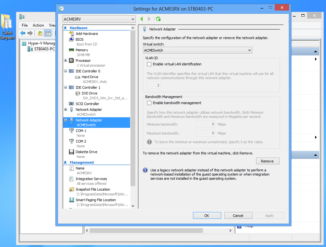Open the Action menu in Hyper-V Manager
This screenshot has height=247, width=326.
[38, 25]
